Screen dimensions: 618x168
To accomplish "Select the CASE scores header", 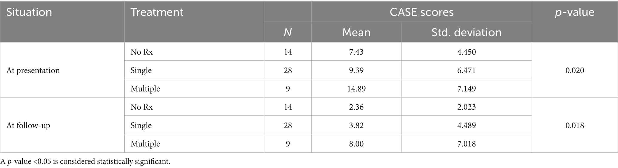I will pyautogui.click(x=422, y=12).
